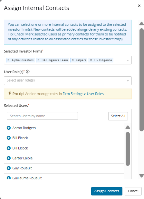Click user list scrollbar up arrow
The image size is (144, 199).
[128, 127]
